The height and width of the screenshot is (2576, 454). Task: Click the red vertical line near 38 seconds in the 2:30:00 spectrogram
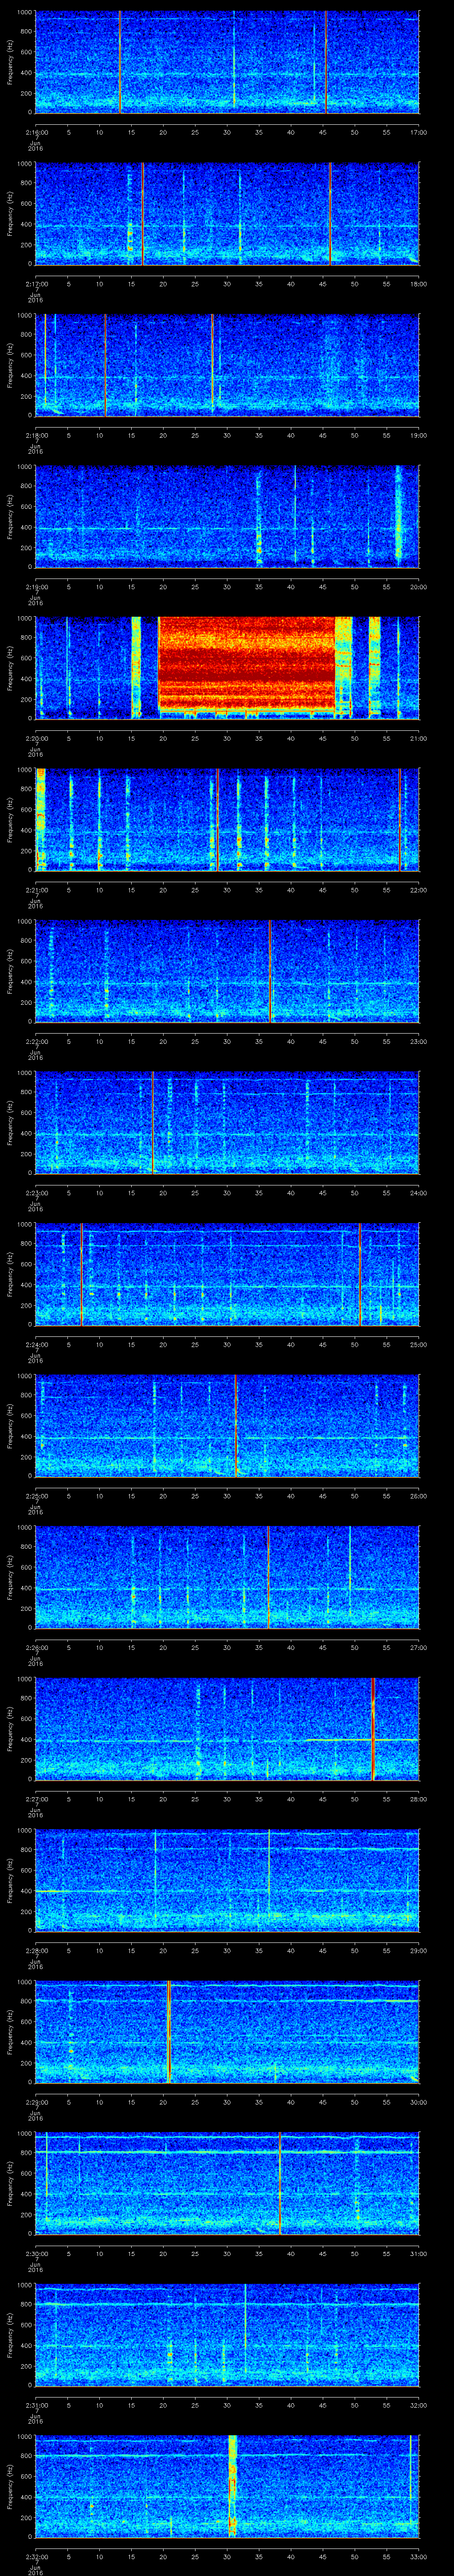(x=280, y=2184)
